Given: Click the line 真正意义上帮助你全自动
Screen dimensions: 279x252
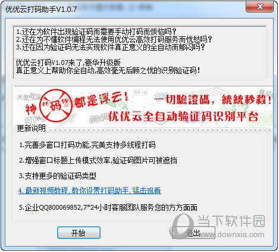Looking at the screenshot, I should [108, 70].
